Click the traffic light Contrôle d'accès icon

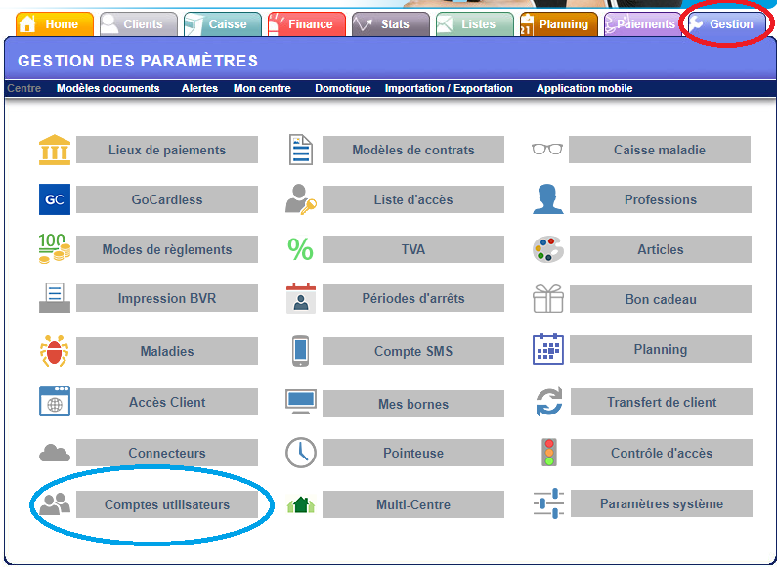[x=548, y=453]
